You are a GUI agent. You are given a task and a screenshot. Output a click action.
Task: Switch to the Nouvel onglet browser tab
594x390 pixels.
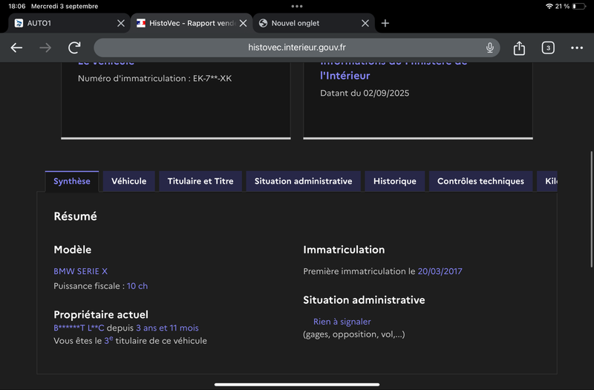pyautogui.click(x=313, y=23)
